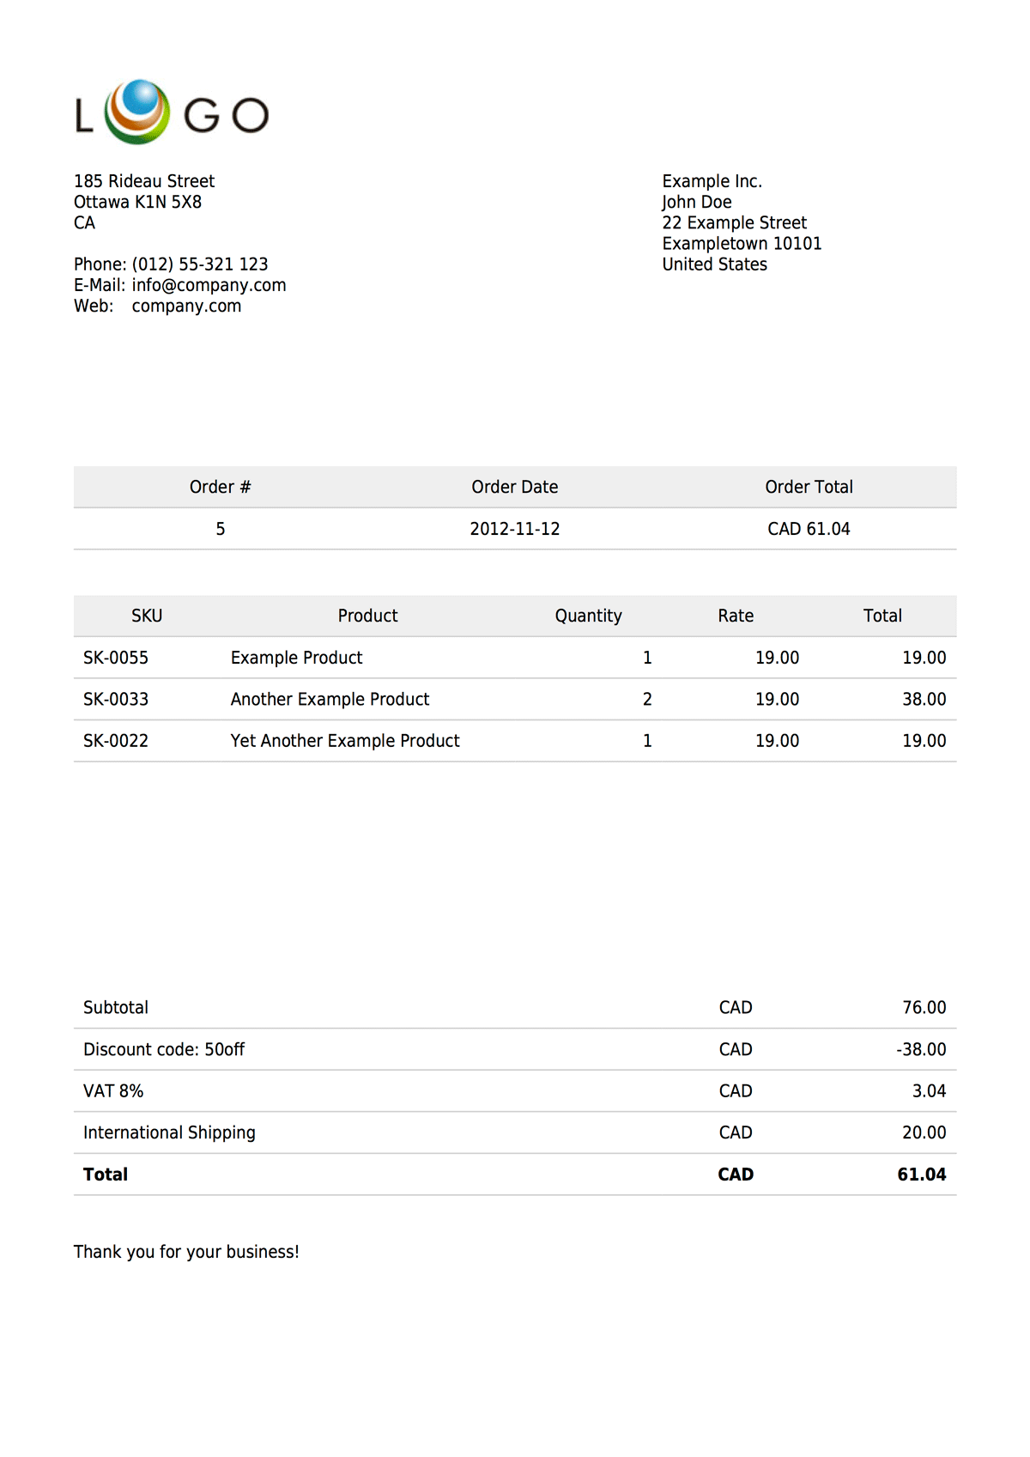Select '22 Example Street' address line
This screenshot has width=1030, height=1457.
point(735,222)
